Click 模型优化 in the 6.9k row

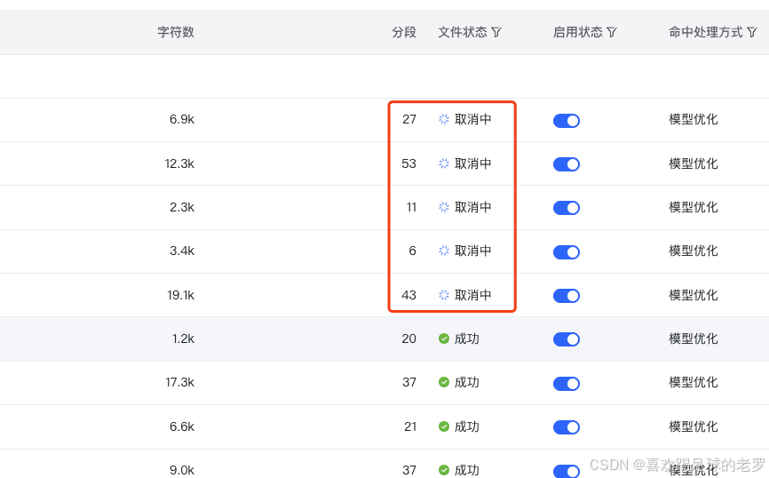click(x=694, y=119)
